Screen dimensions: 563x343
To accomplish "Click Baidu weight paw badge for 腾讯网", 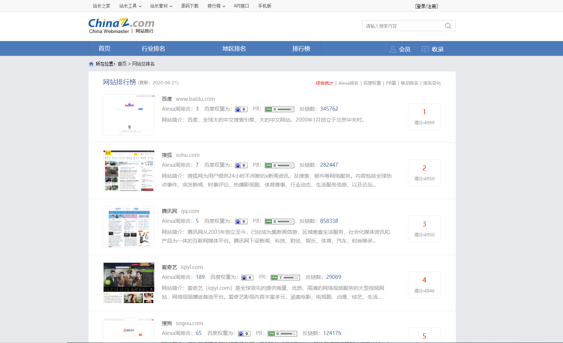I will (241, 221).
